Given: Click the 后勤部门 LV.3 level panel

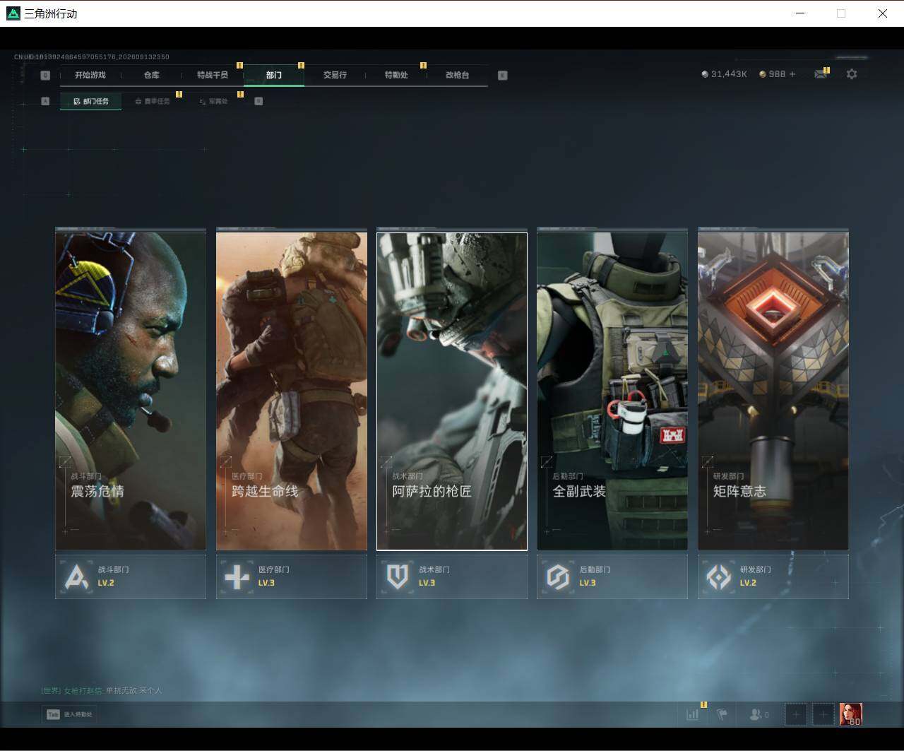Looking at the screenshot, I should (612, 576).
